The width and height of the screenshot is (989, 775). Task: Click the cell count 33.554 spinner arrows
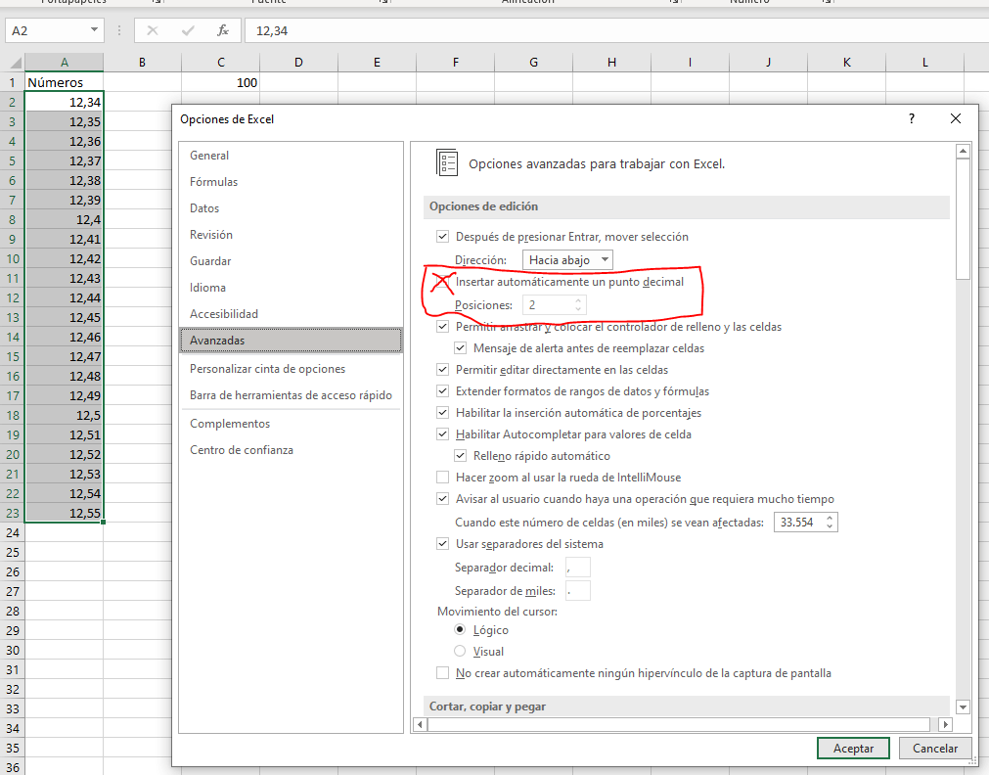click(x=830, y=522)
